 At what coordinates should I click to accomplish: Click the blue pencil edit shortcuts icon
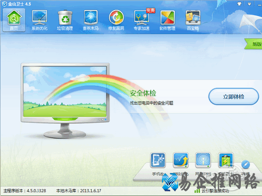(x=245, y=164)
